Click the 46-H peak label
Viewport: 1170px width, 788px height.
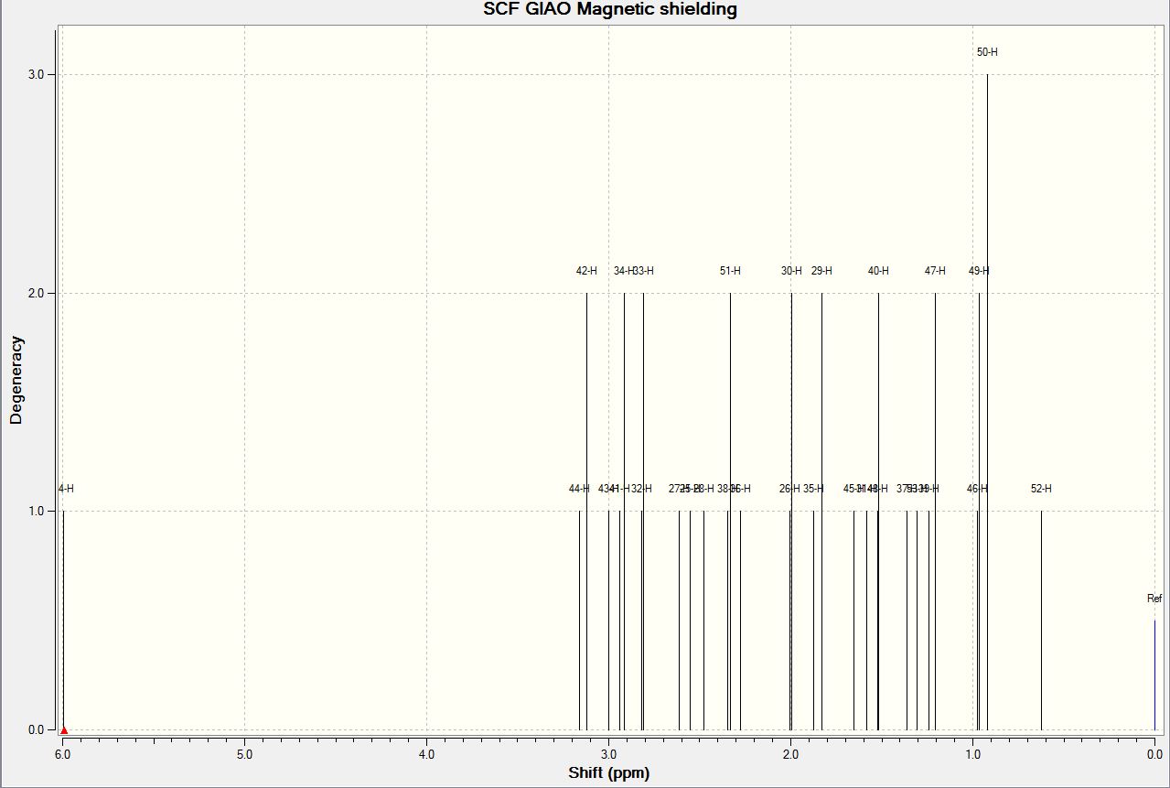(x=977, y=489)
